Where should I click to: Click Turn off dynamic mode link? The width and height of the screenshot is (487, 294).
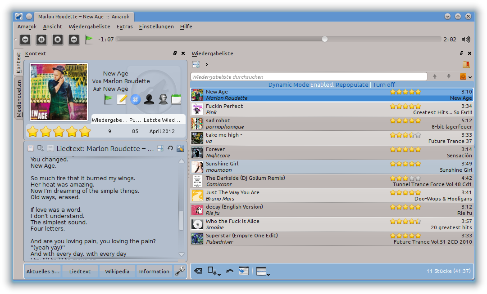[384, 85]
